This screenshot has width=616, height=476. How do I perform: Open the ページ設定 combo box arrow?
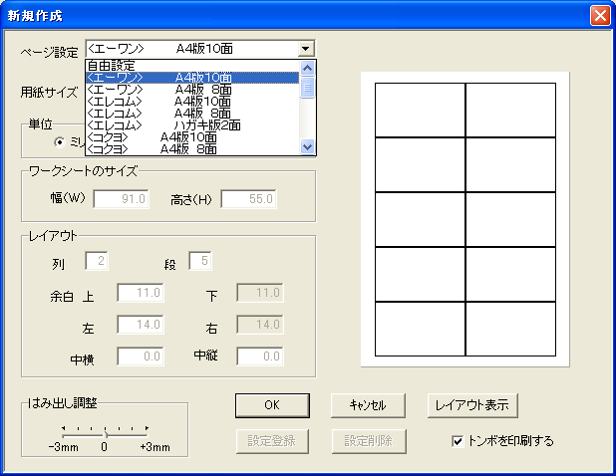(306, 49)
